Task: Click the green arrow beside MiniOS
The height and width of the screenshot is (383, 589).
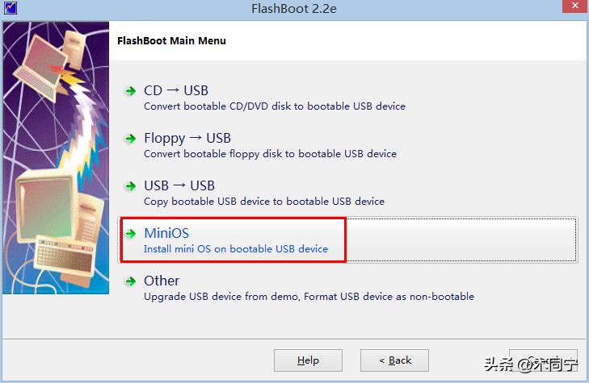Action: (130, 234)
